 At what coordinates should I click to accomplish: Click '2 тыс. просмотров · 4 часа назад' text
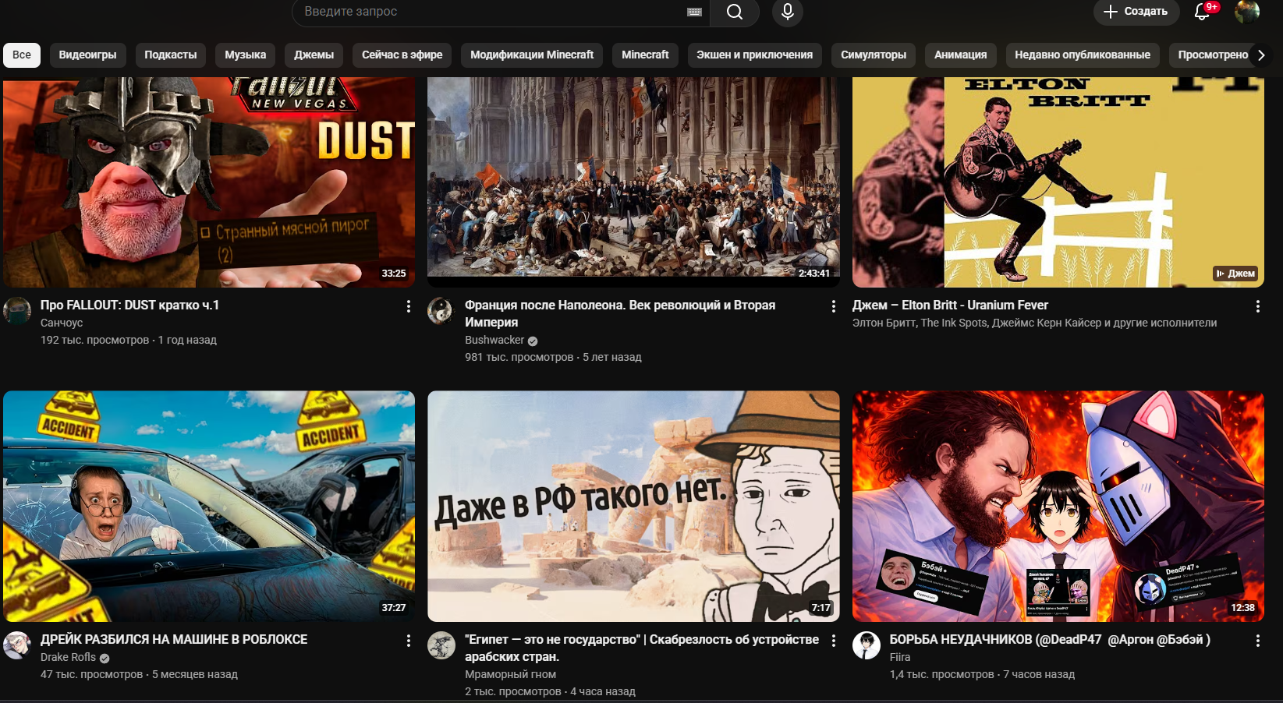(550, 691)
